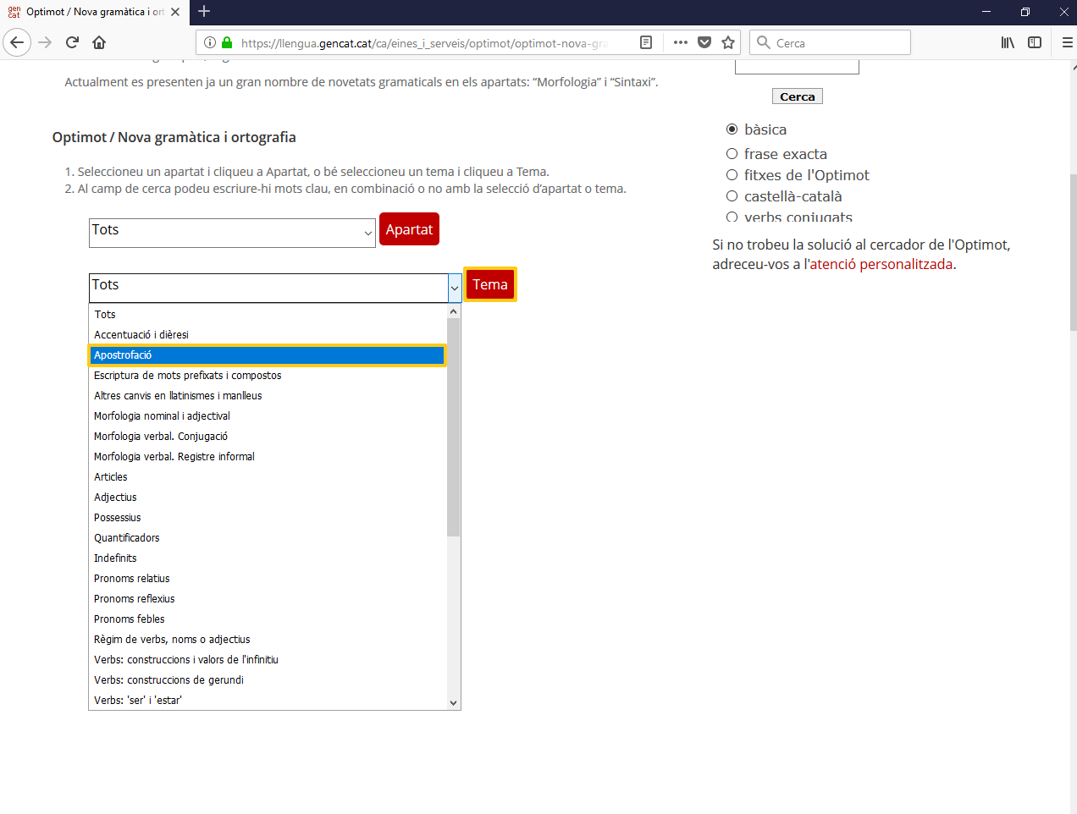Collapse the Tema dropdown list arrow
The width and height of the screenshot is (1077, 814).
[454, 289]
